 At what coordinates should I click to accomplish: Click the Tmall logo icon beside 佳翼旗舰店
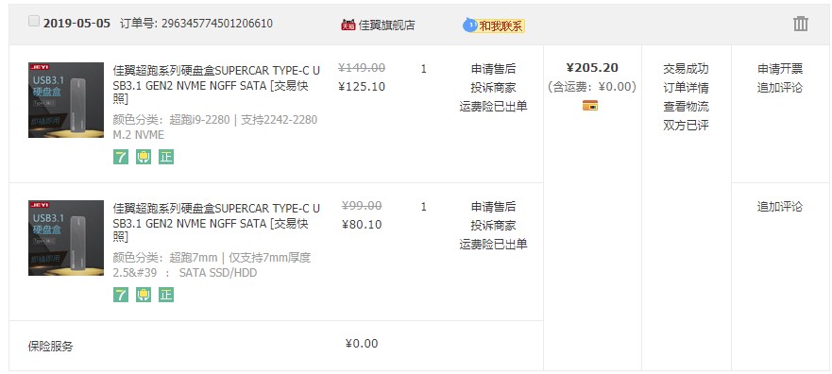click(x=348, y=25)
